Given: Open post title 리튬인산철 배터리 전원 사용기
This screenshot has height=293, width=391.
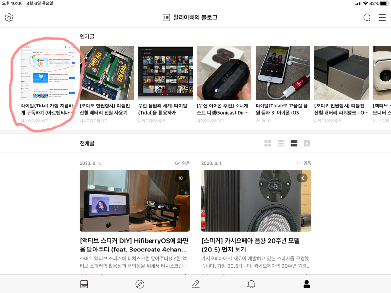Looking at the screenshot, I should click(105, 109).
